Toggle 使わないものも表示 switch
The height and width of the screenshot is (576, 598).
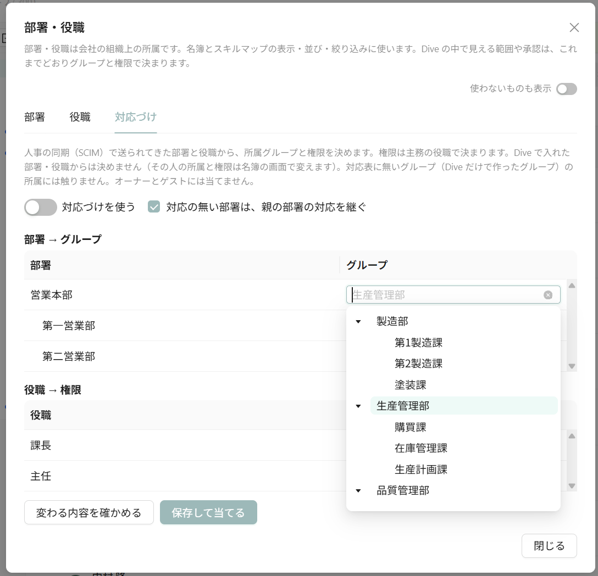coord(566,89)
